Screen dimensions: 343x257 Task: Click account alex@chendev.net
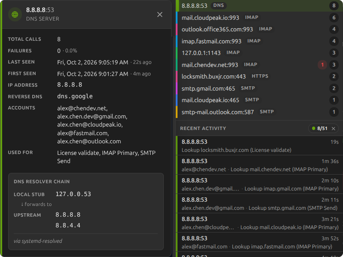pyautogui.click(x=82, y=108)
